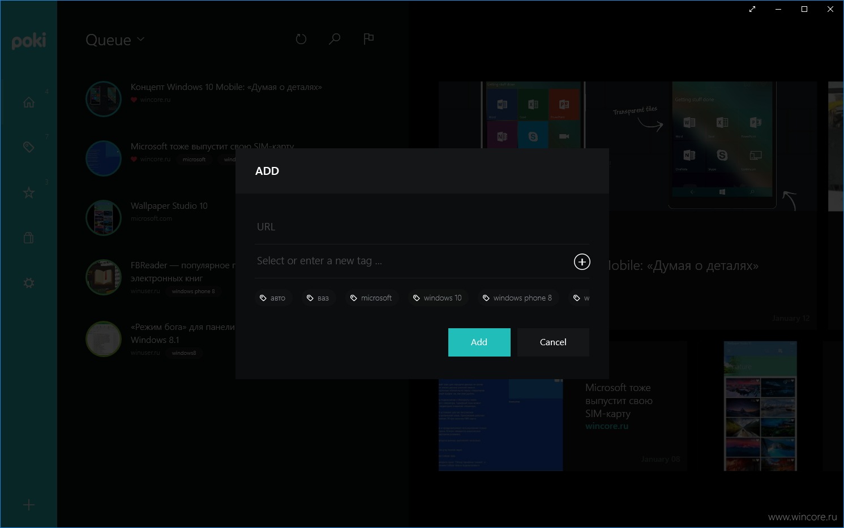Select the 'microsoft' tag chip in dialog
The height and width of the screenshot is (528, 844).
pos(371,298)
